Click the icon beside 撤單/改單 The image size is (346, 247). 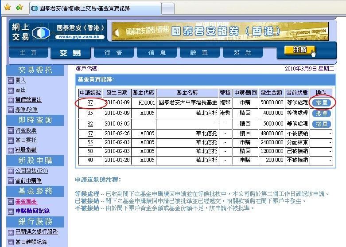pos(11,110)
